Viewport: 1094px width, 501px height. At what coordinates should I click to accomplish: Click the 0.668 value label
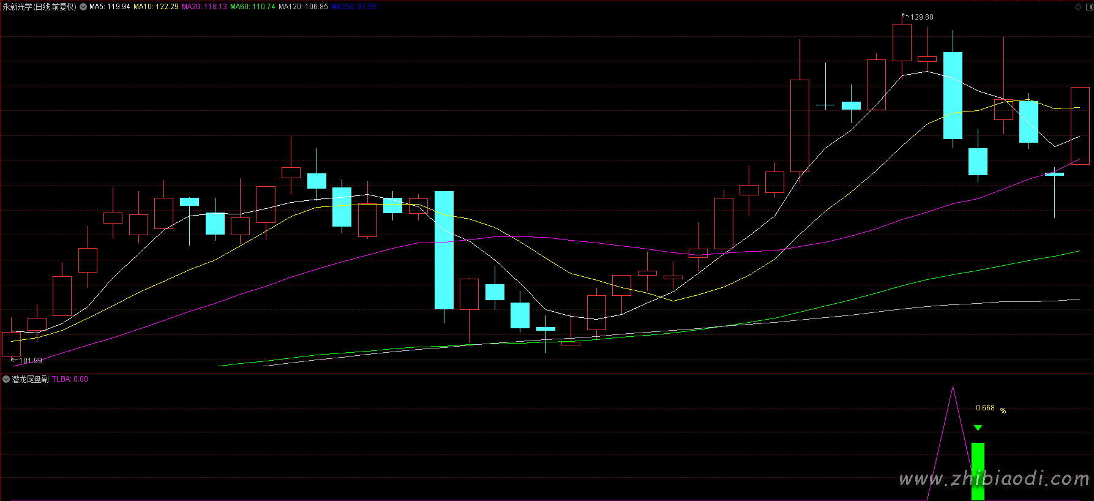[x=985, y=408]
